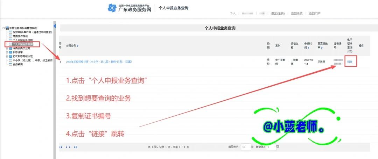Image resolution: width=378 pixels, height=159 pixels.
Task: Go to the previous page arrow
Action: tap(66, 147)
